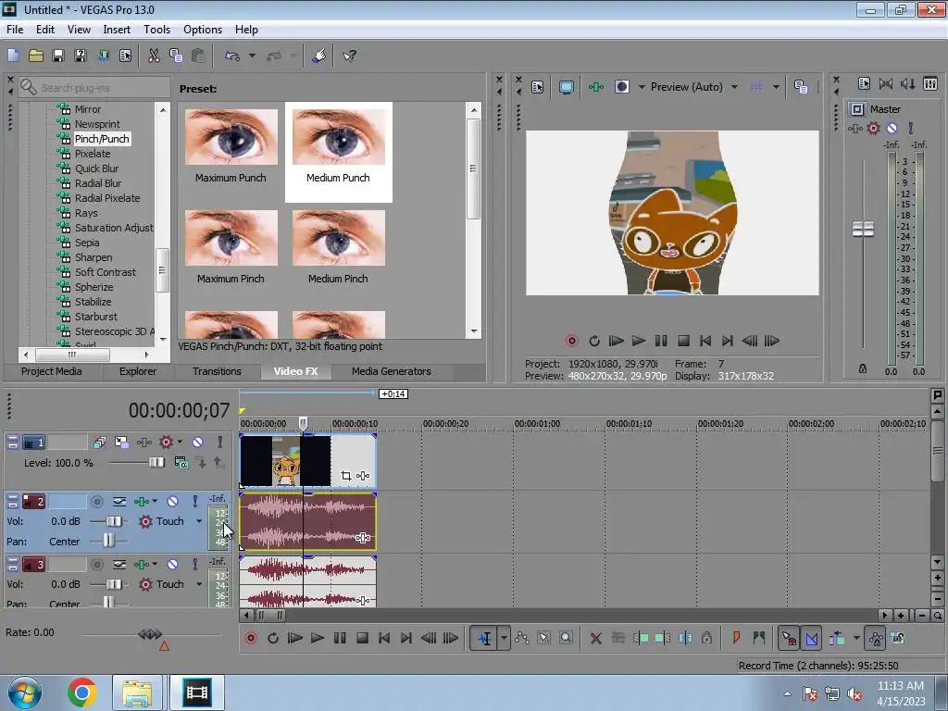
Task: Stop playback in timeline transport bar
Action: (362, 639)
